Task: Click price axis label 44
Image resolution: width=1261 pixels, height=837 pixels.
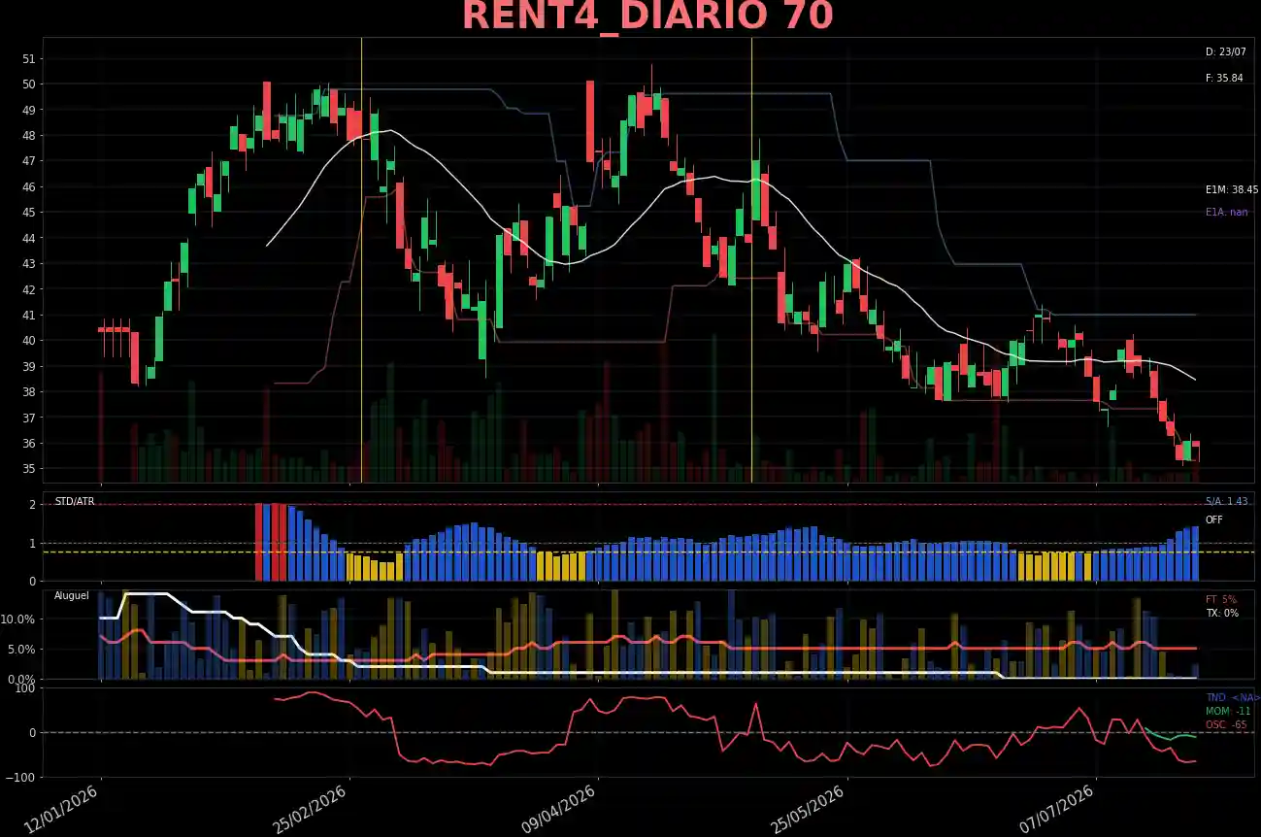Action: coord(28,239)
